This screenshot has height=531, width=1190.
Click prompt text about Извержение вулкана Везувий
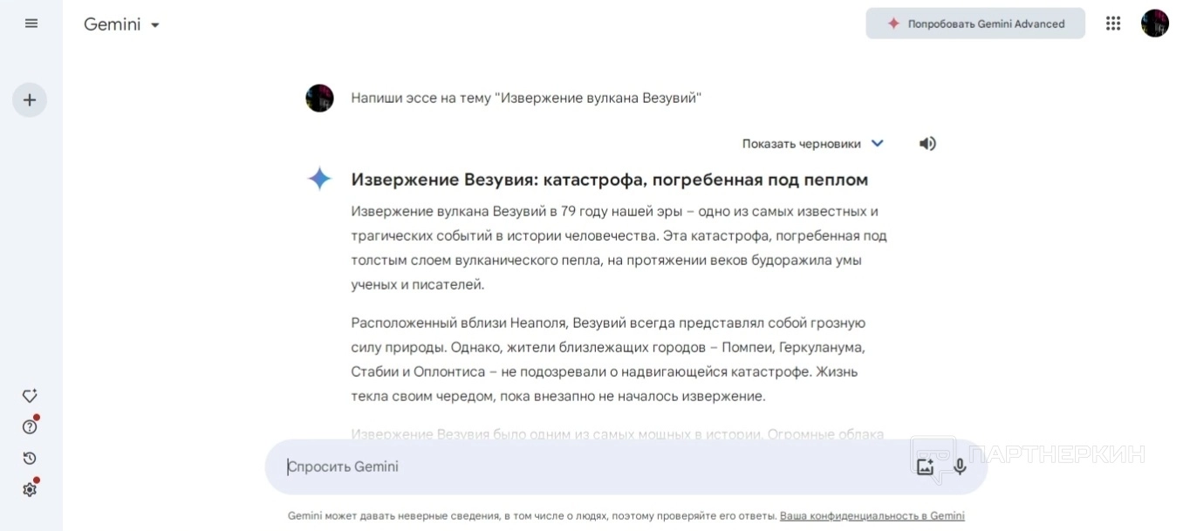pos(526,98)
